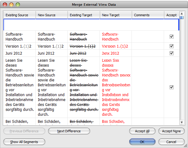Cancel the merge dialog
Screen dimensions: 188x148
click(171, 142)
